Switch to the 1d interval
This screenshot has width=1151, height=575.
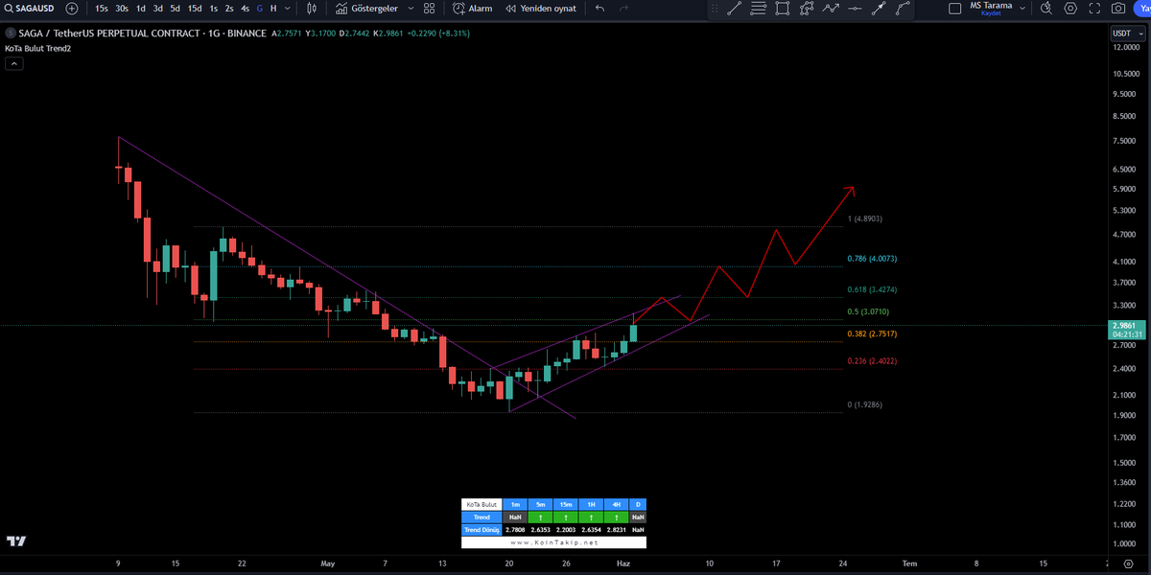[141, 8]
